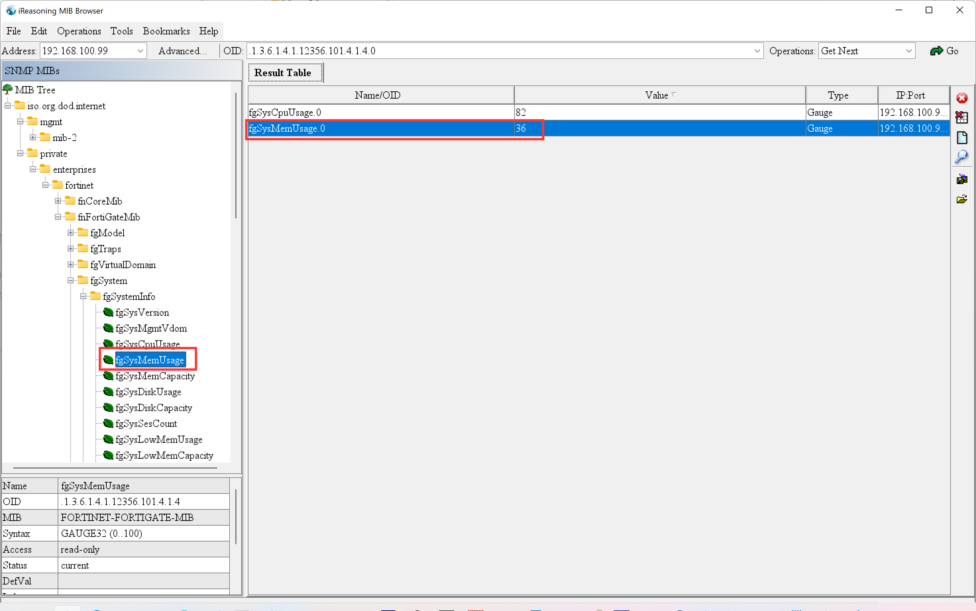Image resolution: width=976 pixels, height=611 pixels.
Task: Click the save results floppy icon
Action: [961, 179]
